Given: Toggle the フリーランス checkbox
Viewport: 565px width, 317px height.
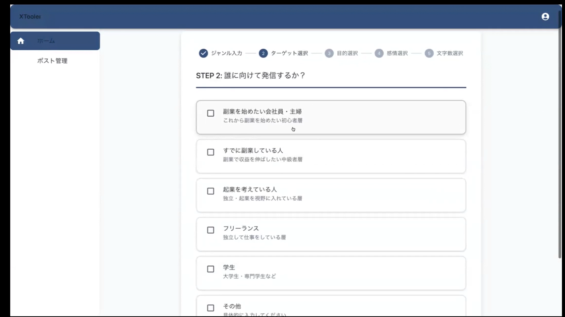Looking at the screenshot, I should (x=210, y=230).
